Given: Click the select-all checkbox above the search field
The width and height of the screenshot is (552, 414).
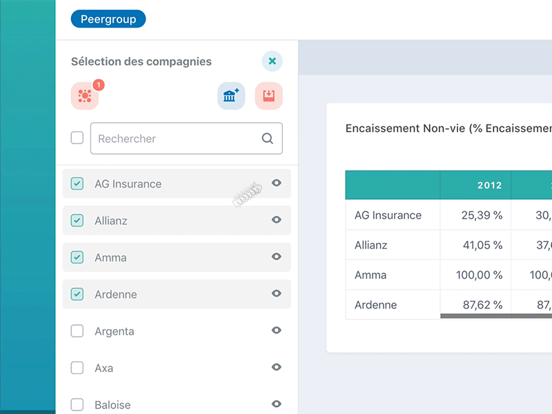Looking at the screenshot, I should 77,138.
